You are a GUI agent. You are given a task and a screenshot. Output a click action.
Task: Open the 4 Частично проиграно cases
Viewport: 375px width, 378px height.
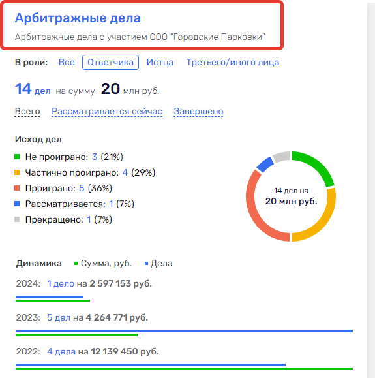[x=125, y=172]
